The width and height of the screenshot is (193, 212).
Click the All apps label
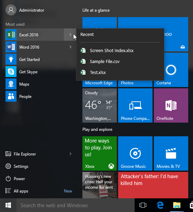pyautogui.click(x=21, y=191)
